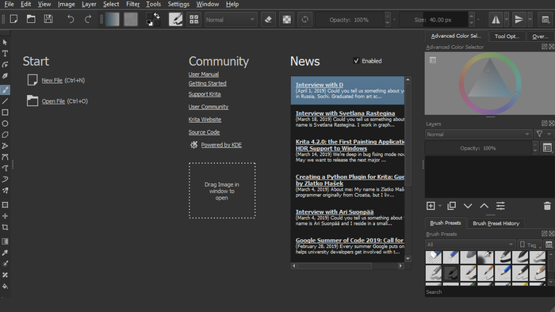Screen dimensions: 555x312
Task: Toggle the Eraser mode button
Action: (268, 20)
